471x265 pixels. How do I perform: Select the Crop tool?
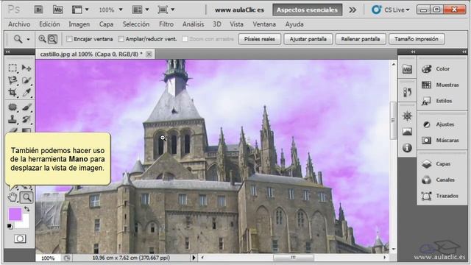coord(13,93)
